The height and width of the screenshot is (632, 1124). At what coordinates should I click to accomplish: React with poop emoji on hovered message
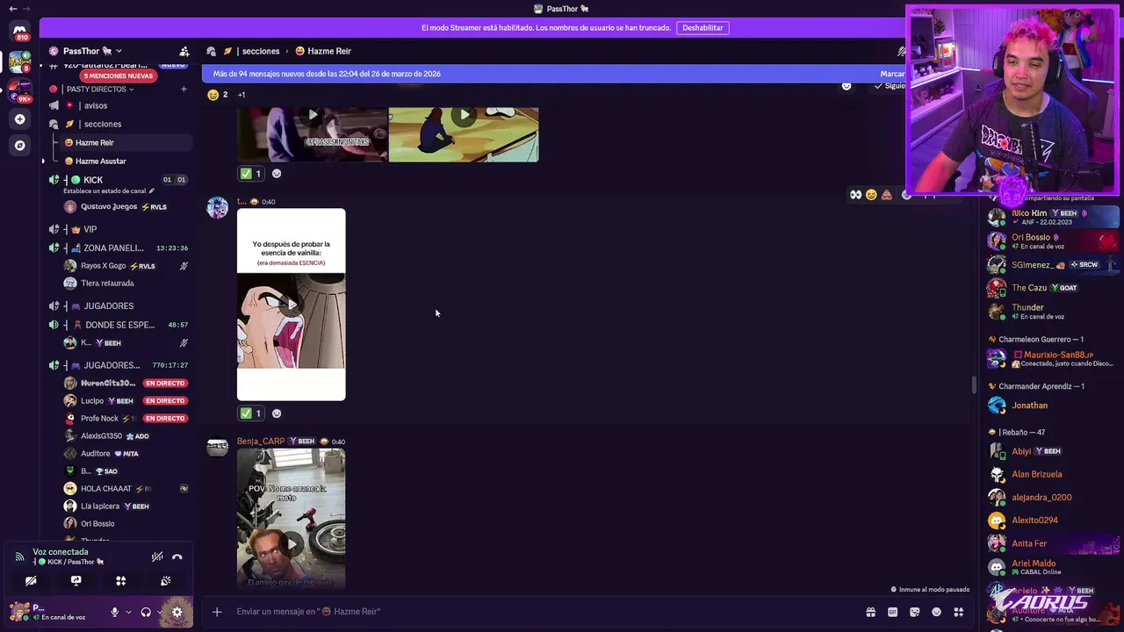point(887,195)
